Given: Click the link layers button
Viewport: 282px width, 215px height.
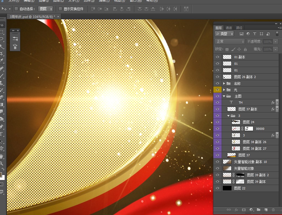Looking at the screenshot, I should pyautogui.click(x=229, y=209).
